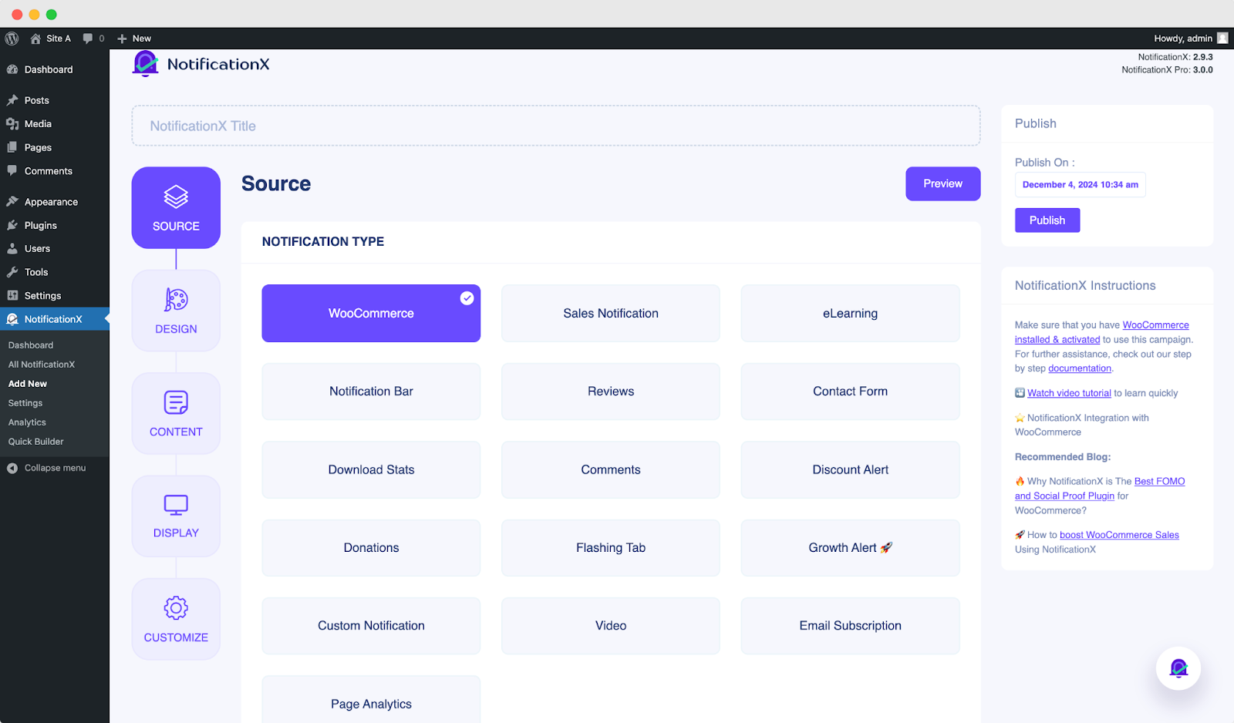This screenshot has width=1234, height=723.
Task: Click the NotificationX logo
Action: (x=201, y=64)
